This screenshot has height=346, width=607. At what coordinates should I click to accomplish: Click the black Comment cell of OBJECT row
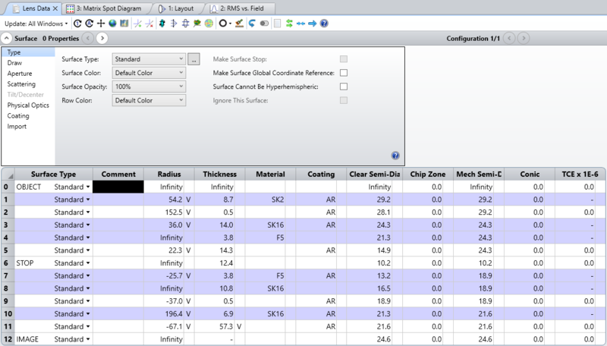coord(118,186)
